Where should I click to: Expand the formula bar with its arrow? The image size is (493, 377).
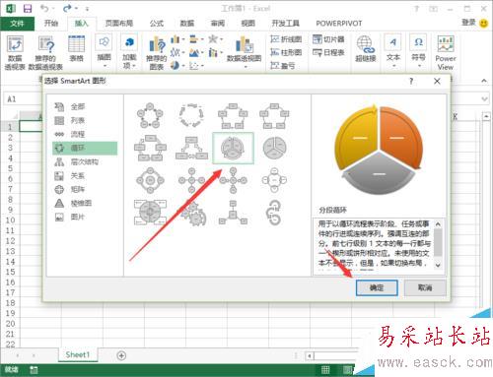484,98
